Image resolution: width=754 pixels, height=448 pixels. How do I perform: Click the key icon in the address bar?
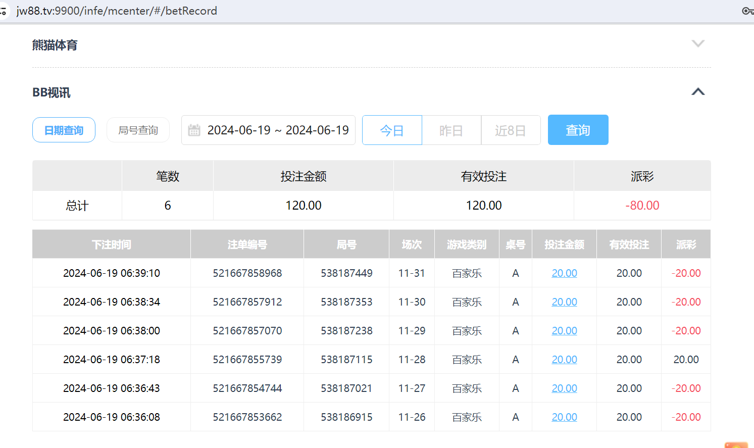point(747,11)
